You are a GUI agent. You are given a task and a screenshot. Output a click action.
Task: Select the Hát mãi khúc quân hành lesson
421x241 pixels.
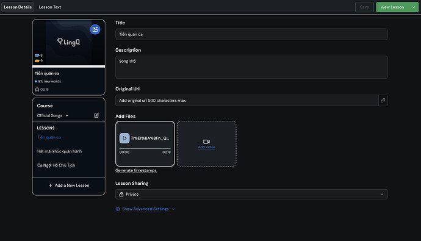60,151
